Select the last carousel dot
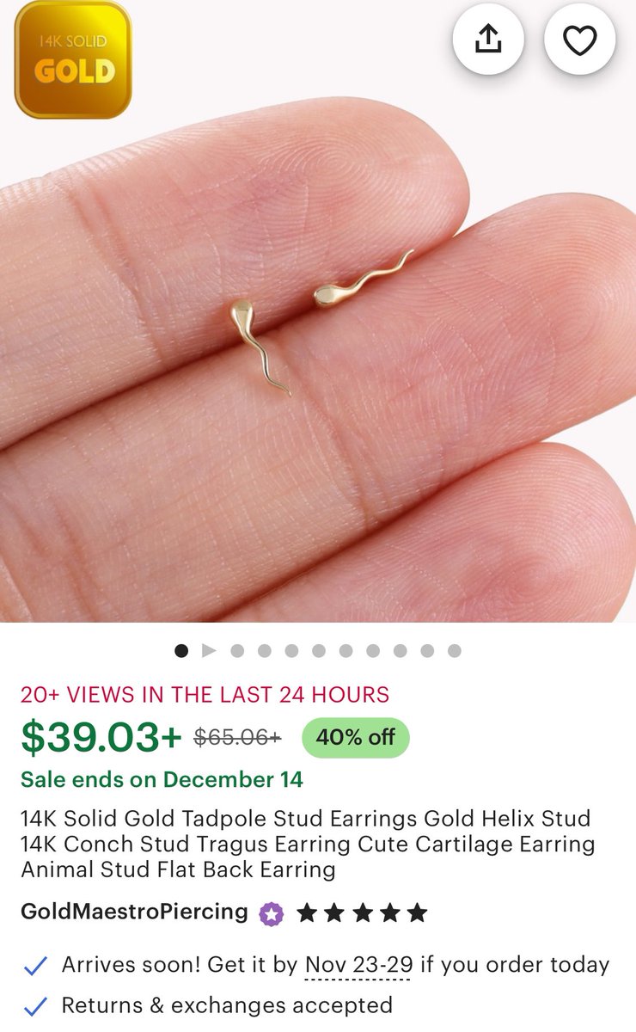Image resolution: width=636 pixels, height=1032 pixels. [x=455, y=651]
